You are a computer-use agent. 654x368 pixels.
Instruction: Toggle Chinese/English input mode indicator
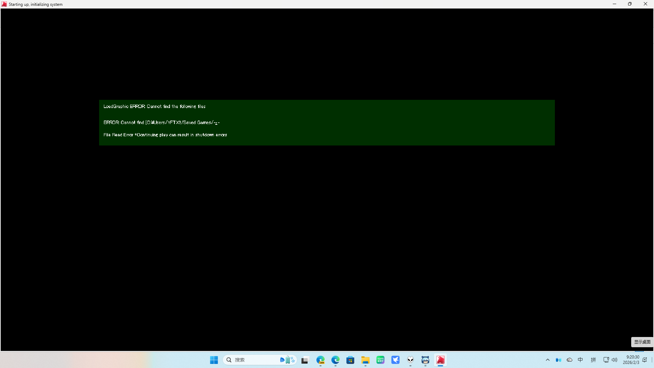coord(580,360)
